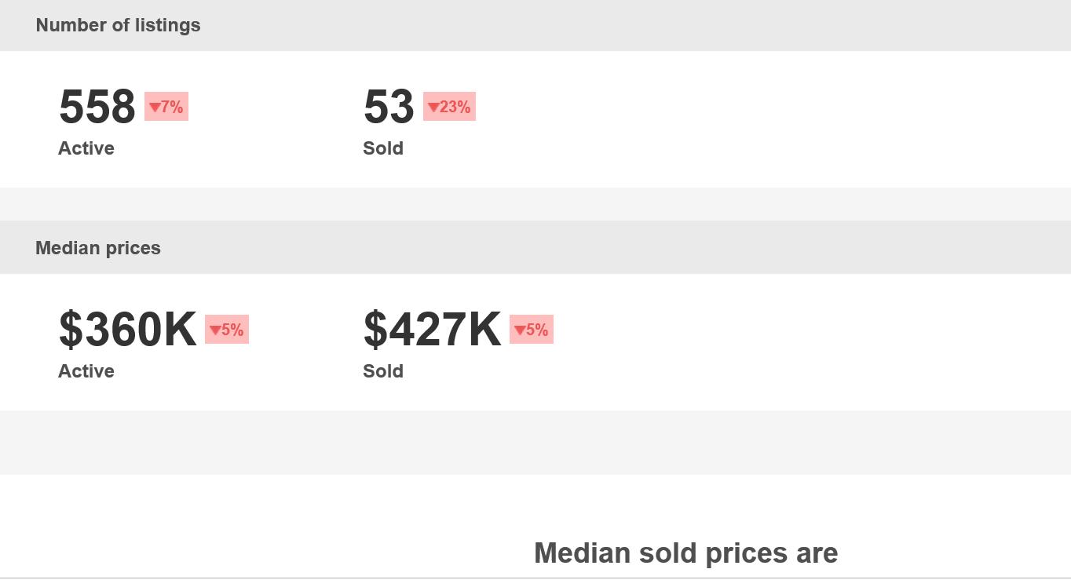
Task: Click the Active label under 558
Action: [86, 148]
